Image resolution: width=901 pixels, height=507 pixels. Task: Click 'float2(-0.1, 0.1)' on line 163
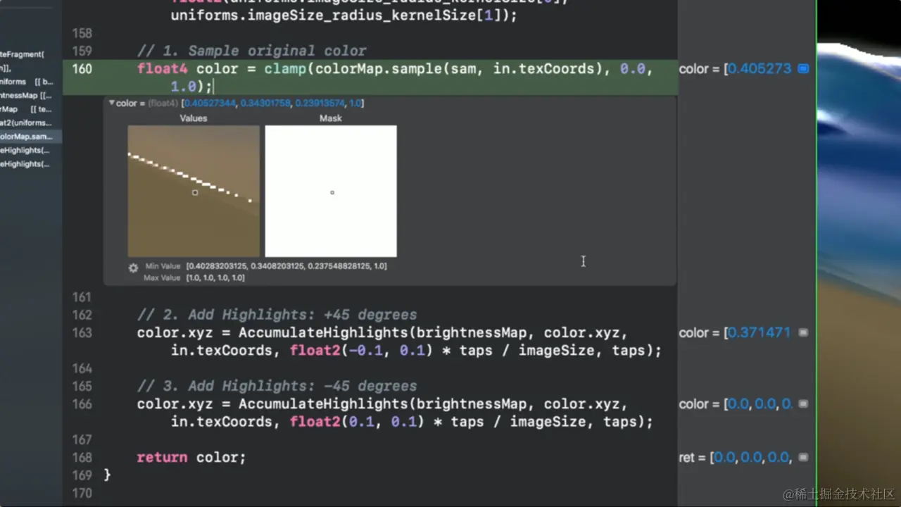point(361,350)
